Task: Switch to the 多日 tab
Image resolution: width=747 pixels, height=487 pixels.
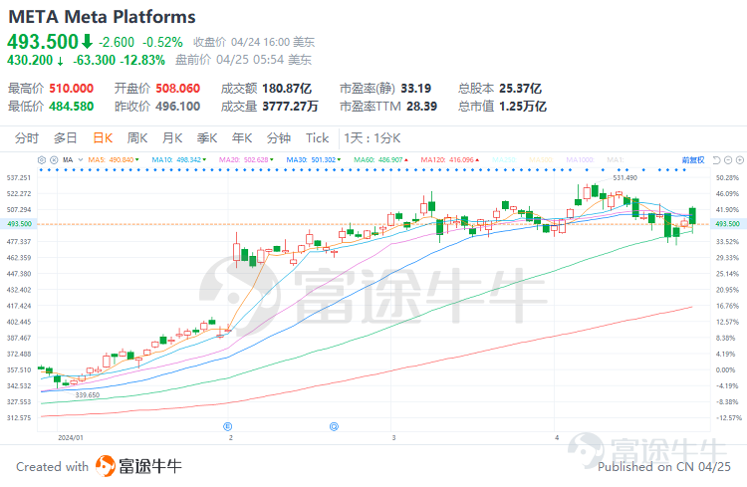Action: coord(66,138)
